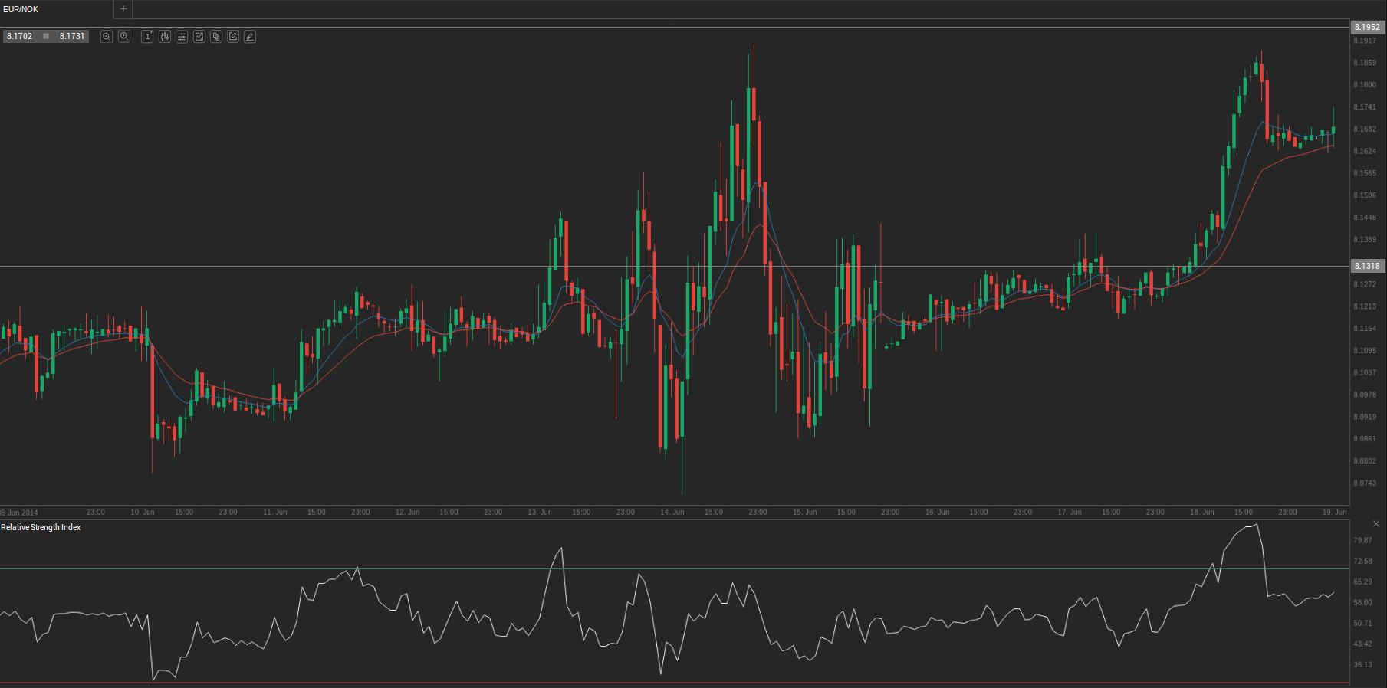Close the Relative Strength Index panel
This screenshot has height=688, width=1387.
1376,524
